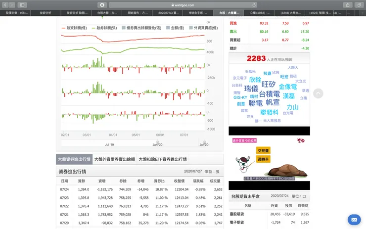Click 台積電 in the word cloud

[270, 94]
